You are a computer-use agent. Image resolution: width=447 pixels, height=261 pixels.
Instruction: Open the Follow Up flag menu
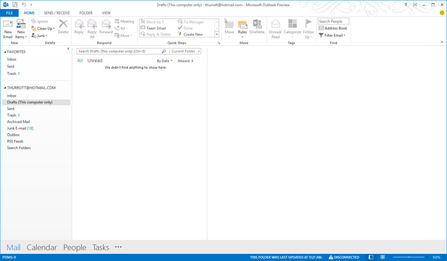308,29
